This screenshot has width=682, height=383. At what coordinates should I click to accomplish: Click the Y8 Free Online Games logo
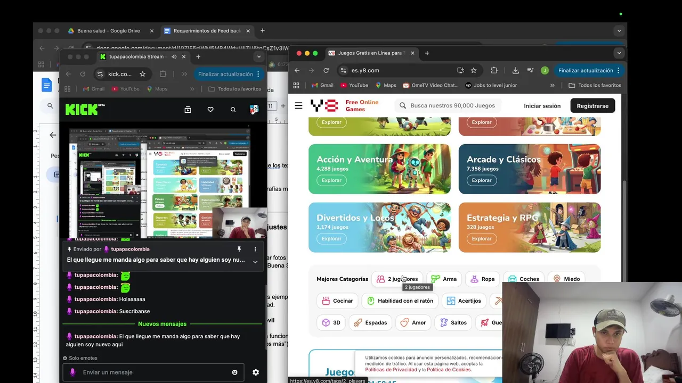pos(345,105)
